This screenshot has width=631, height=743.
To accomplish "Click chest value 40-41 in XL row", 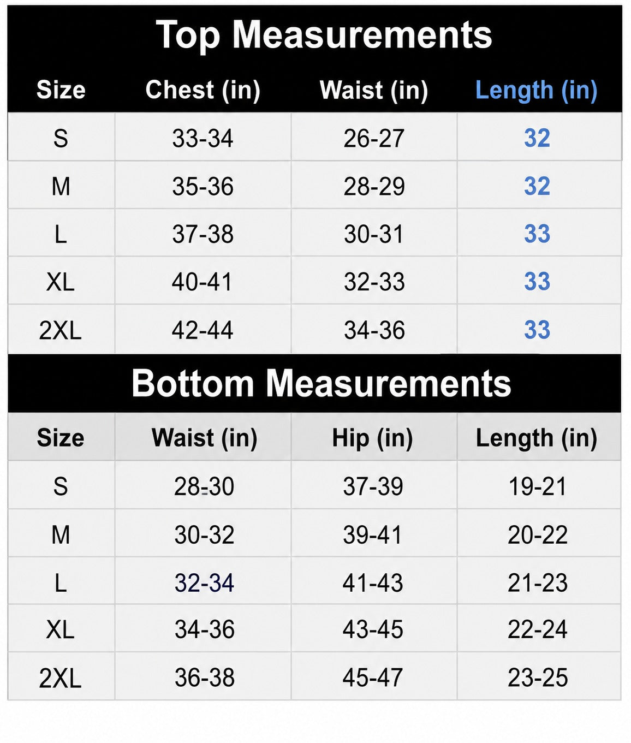I will click(202, 282).
